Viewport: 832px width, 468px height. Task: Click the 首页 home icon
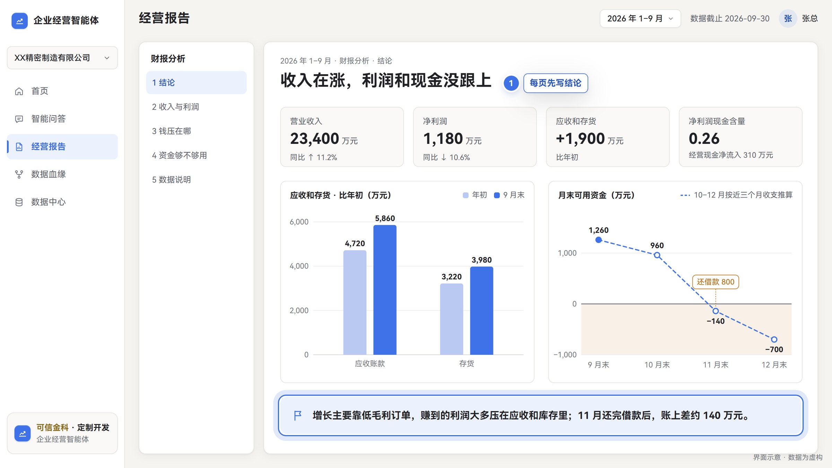[x=19, y=91]
